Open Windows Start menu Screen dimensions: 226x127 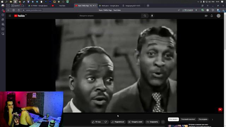(2, 2)
